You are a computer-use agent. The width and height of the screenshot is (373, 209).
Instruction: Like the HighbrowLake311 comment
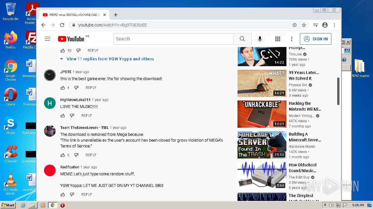pyautogui.click(x=63, y=115)
